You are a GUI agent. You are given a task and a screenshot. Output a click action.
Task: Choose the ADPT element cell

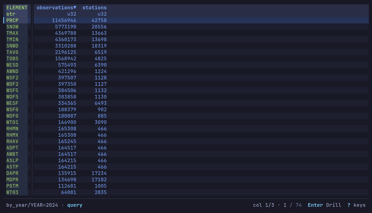tap(12, 148)
